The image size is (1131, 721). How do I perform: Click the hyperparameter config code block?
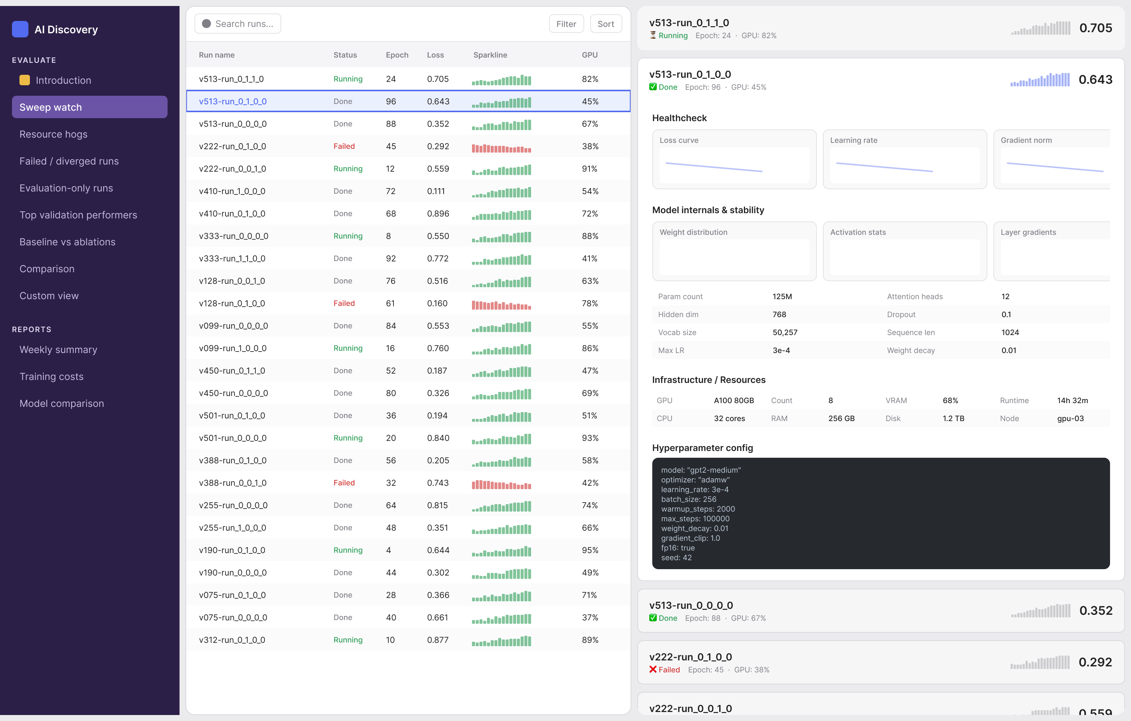click(881, 513)
